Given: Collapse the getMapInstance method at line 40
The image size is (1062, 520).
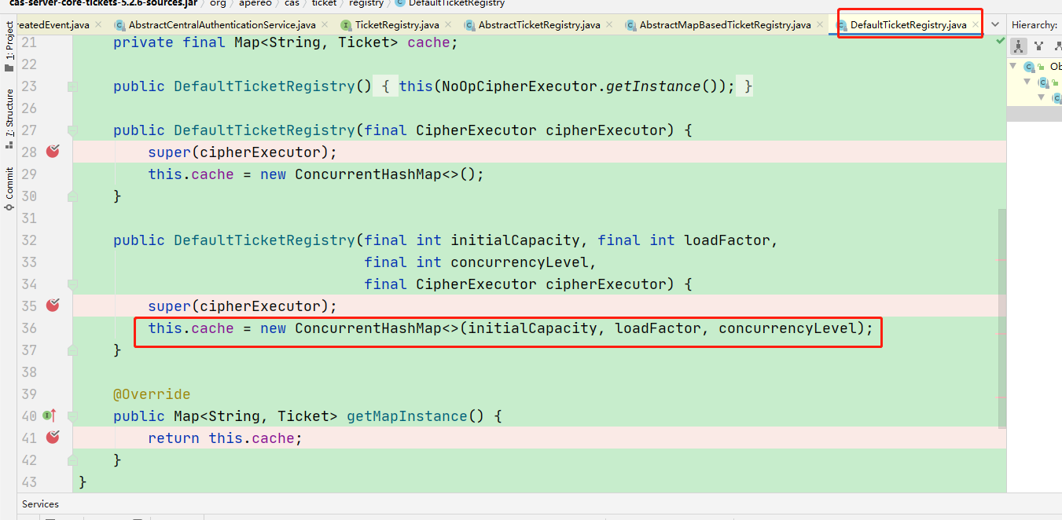Looking at the screenshot, I should 72,416.
